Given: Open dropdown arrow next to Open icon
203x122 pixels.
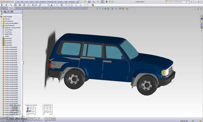Looking at the screenshot, I should (87, 2).
